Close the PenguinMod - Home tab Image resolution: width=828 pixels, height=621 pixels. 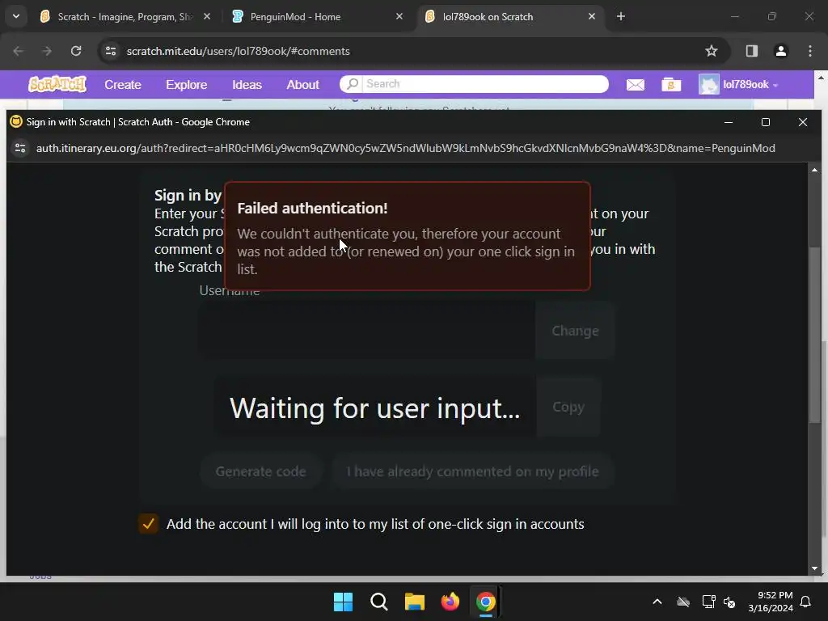[x=399, y=16]
